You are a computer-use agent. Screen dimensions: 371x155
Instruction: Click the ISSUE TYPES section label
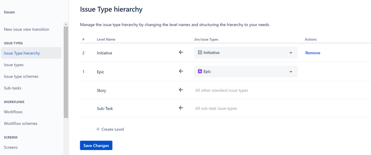pos(13,43)
